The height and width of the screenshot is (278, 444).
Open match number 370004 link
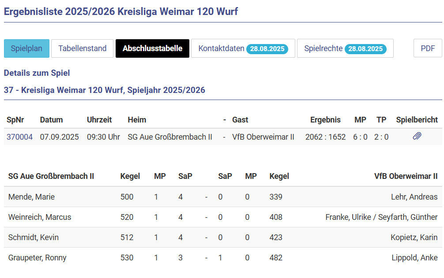pos(19,137)
